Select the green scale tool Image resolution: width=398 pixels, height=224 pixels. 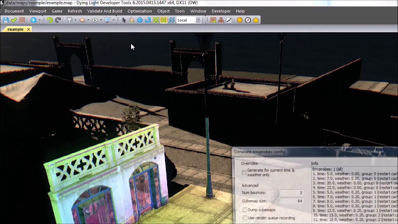[156, 20]
